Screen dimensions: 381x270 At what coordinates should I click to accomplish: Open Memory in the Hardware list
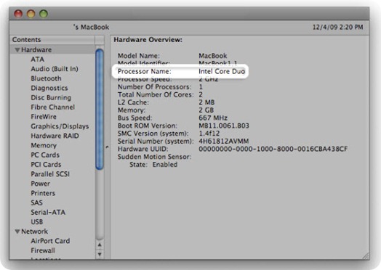tap(44, 146)
